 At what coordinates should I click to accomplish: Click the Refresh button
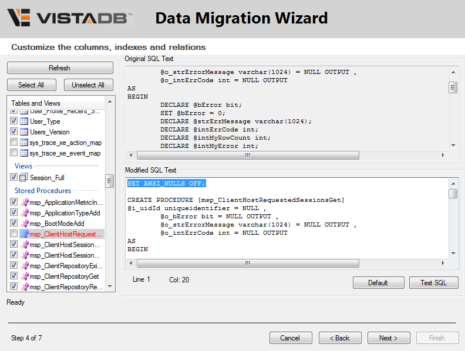click(x=60, y=68)
